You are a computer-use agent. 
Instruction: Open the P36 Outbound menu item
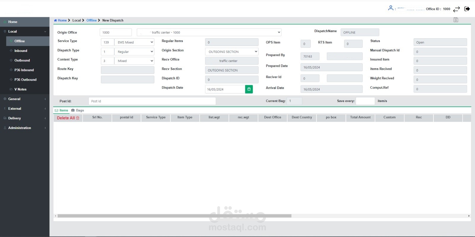click(28, 79)
